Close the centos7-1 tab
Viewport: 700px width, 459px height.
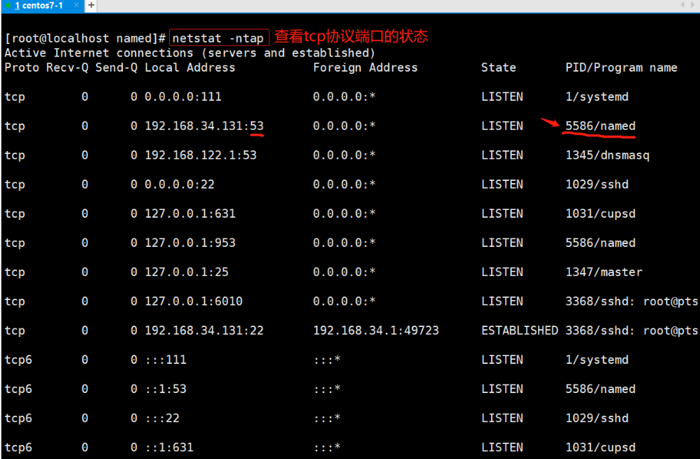(76, 5)
